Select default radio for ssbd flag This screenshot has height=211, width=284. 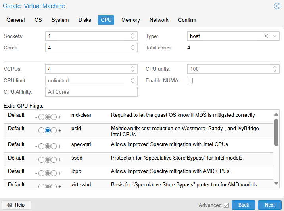click(48, 160)
